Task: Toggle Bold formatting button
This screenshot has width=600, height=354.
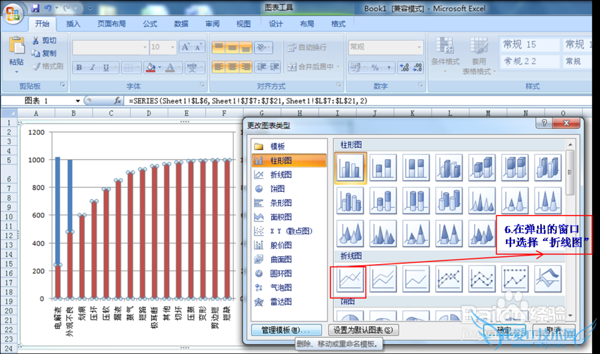Action: (x=79, y=68)
